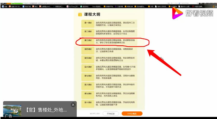Screen dimensions: 217x119
Task: Click the 课程大纲 heading
Action: point(92,15)
